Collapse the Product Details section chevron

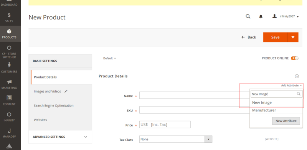(297, 76)
